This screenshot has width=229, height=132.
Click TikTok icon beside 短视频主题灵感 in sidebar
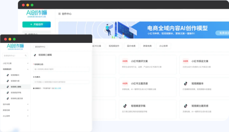[8, 98]
